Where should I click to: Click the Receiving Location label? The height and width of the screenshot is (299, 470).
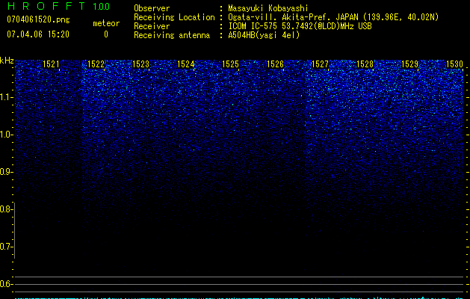coord(174,17)
